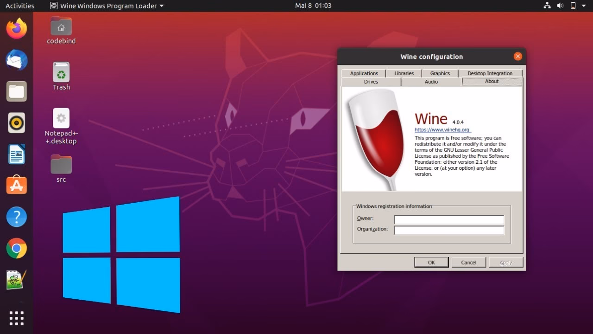Viewport: 593px width, 334px height.
Task: Show Applications grid in the dock
Action: tap(17, 318)
